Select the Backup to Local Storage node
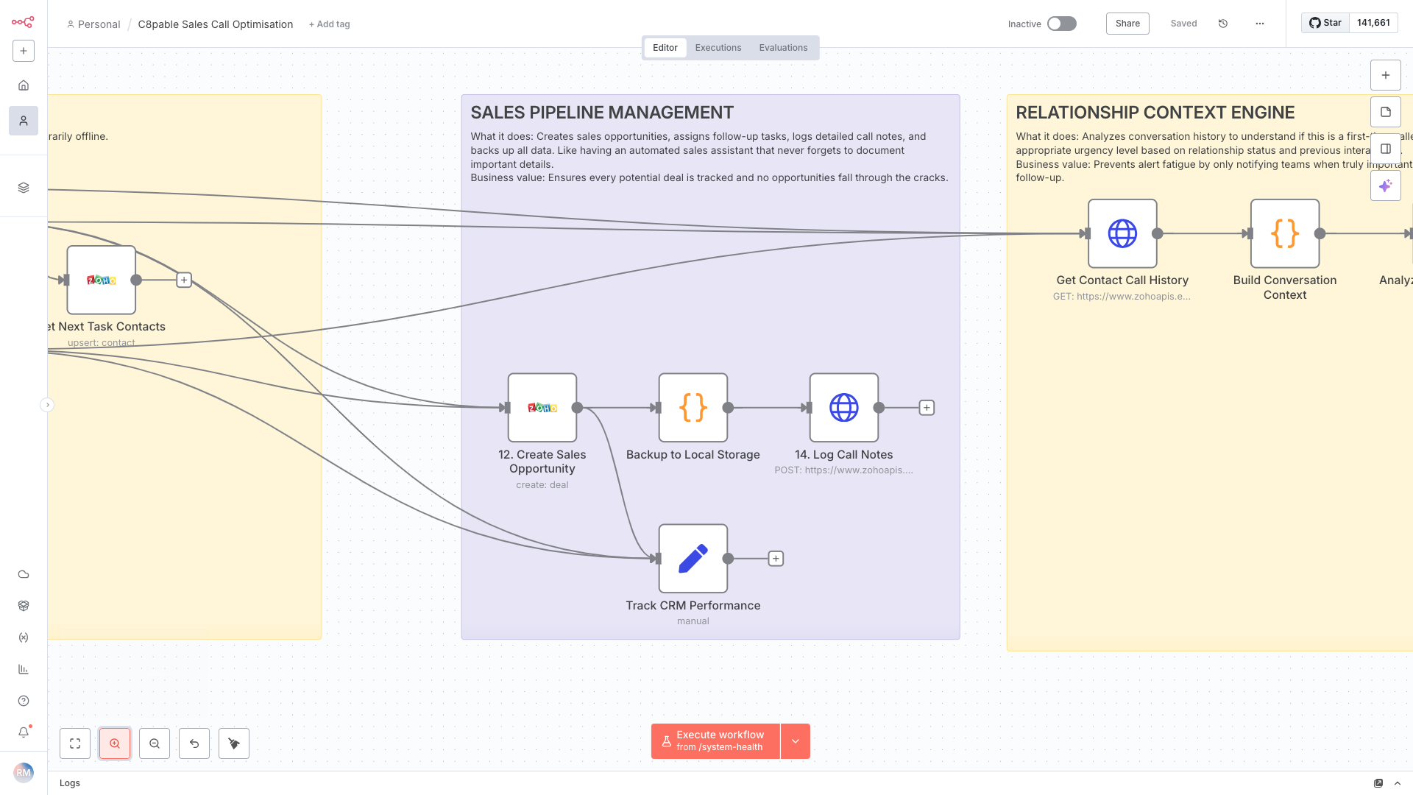This screenshot has height=795, width=1413. 693,408
